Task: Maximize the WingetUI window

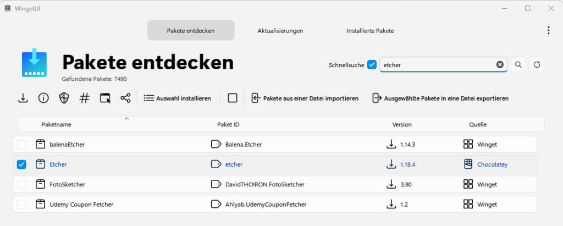Action: tap(527, 8)
